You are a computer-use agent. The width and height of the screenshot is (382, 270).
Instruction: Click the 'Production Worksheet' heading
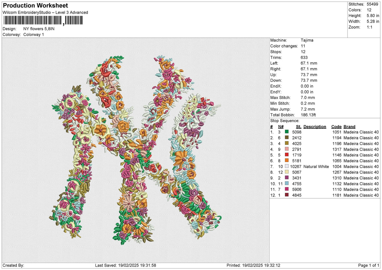coord(35,6)
